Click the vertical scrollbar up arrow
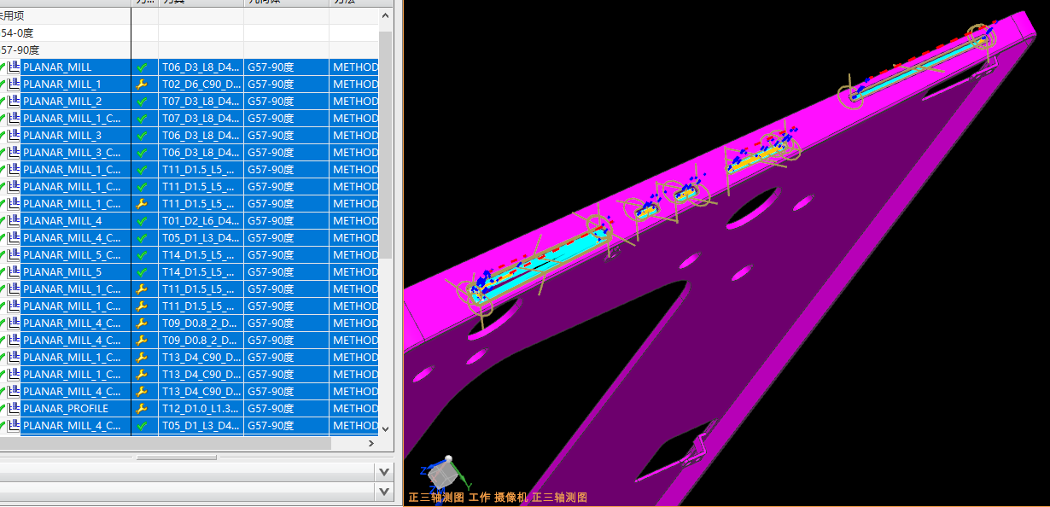The image size is (1050, 507). point(385,15)
